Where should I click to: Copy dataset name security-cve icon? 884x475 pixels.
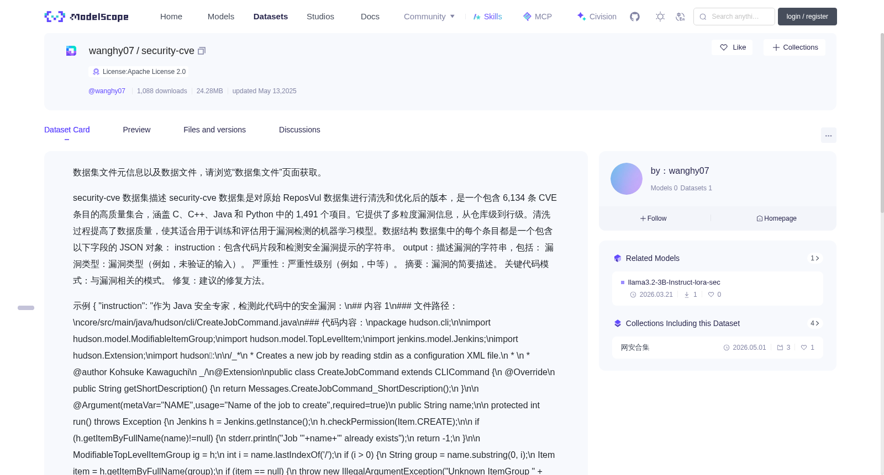point(202,51)
